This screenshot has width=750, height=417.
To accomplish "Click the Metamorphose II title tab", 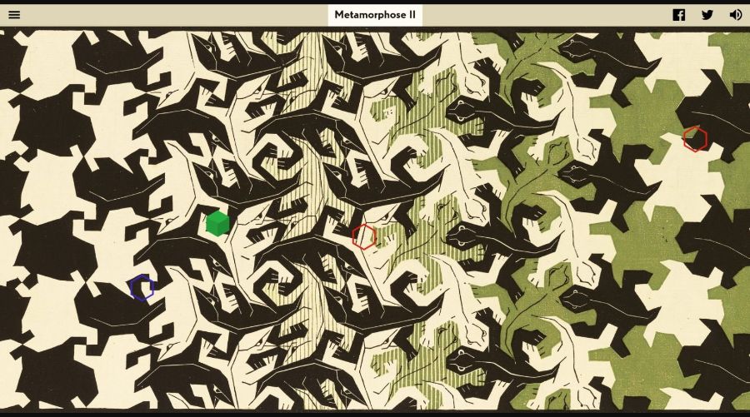I will pyautogui.click(x=375, y=15).
